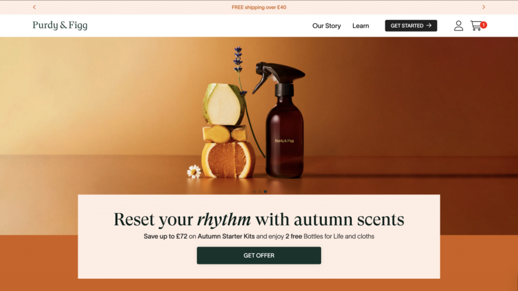Click the stacked orange slice in hero image
The height and width of the screenshot is (291, 518).
[228, 160]
